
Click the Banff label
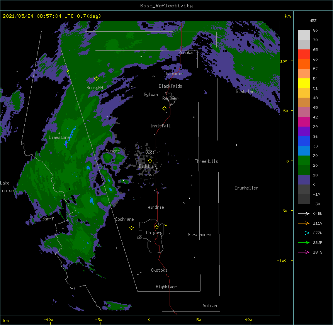(x=48, y=219)
